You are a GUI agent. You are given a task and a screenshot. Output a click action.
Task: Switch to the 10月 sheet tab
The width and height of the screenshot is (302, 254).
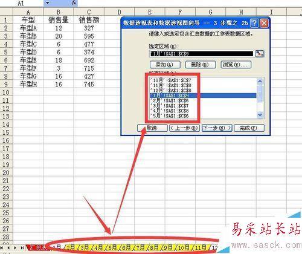[x=184, y=247]
